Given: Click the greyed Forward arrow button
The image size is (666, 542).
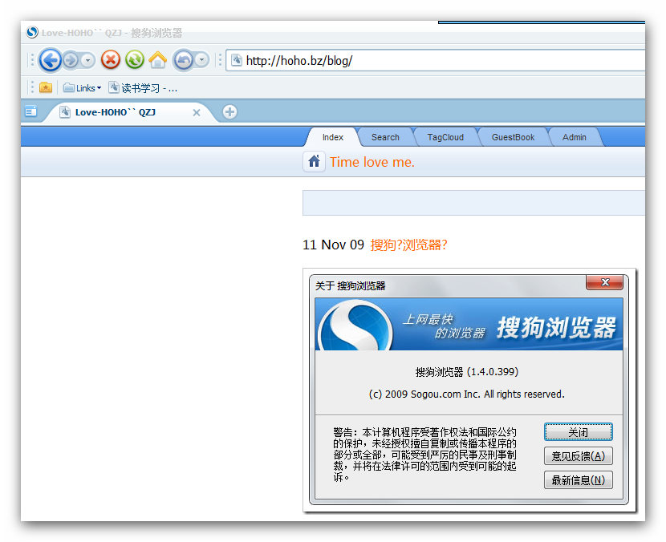Looking at the screenshot, I should pyautogui.click(x=71, y=60).
